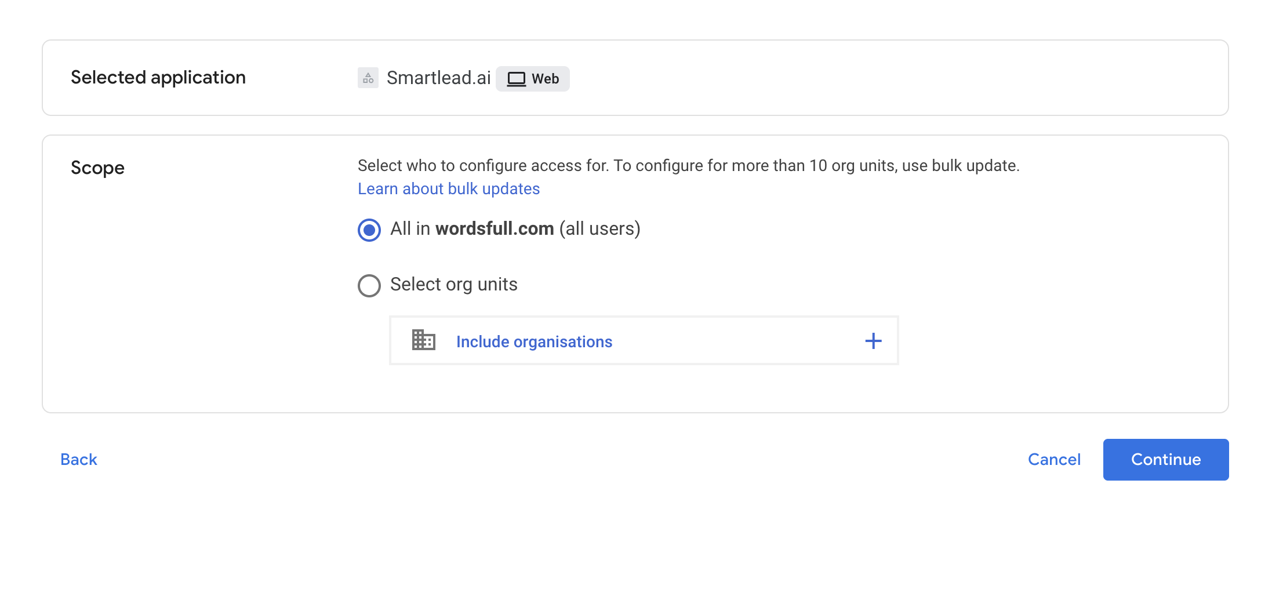Click the bold wordsfull.com domain text

[x=495, y=229]
